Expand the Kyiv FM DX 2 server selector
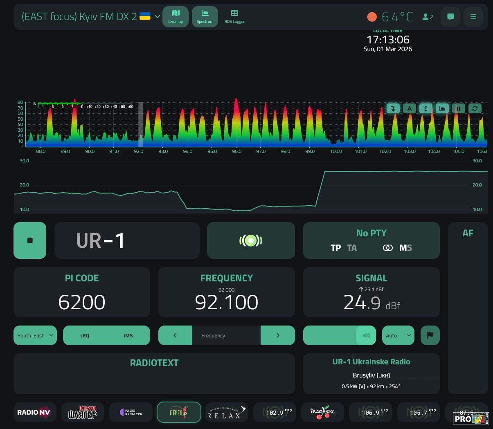The width and height of the screenshot is (493, 429). pos(157,17)
